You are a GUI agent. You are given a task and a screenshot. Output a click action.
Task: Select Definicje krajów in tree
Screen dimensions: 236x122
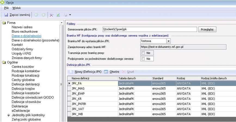[23, 89]
